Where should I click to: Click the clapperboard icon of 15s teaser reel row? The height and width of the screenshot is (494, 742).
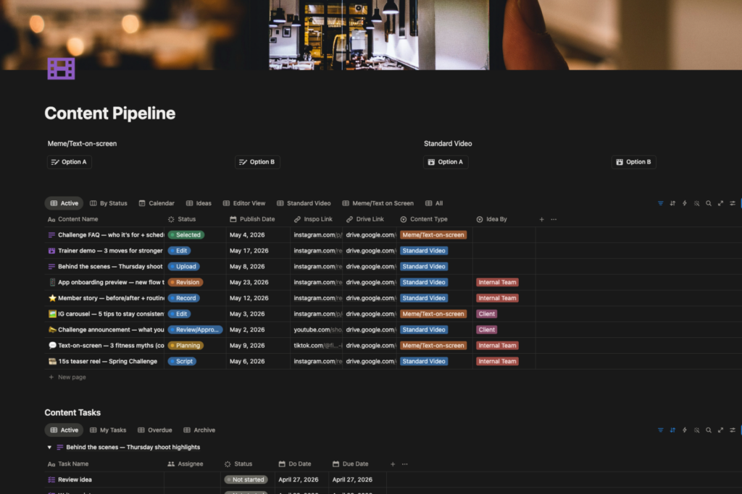coord(52,362)
